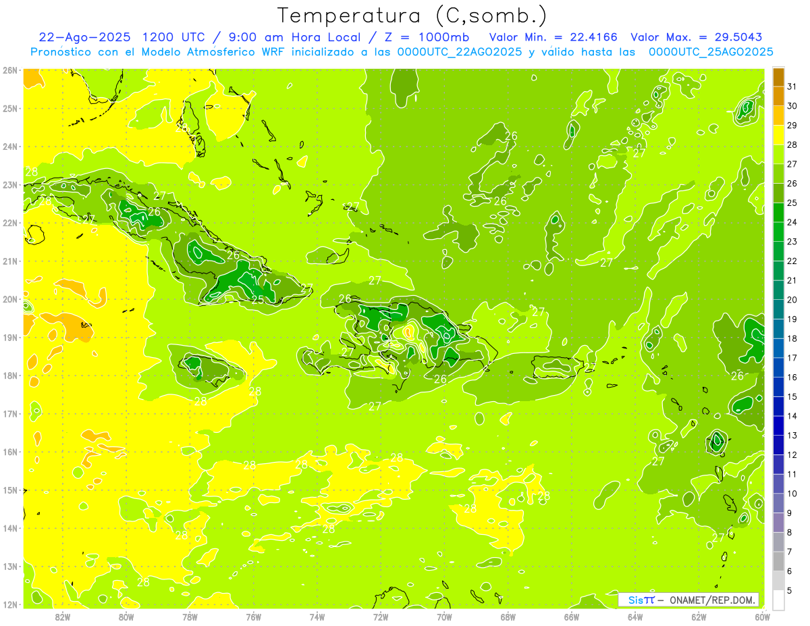Screen dimensions: 810x626
Task: Click the WRF model forecast description line
Action: point(402,52)
